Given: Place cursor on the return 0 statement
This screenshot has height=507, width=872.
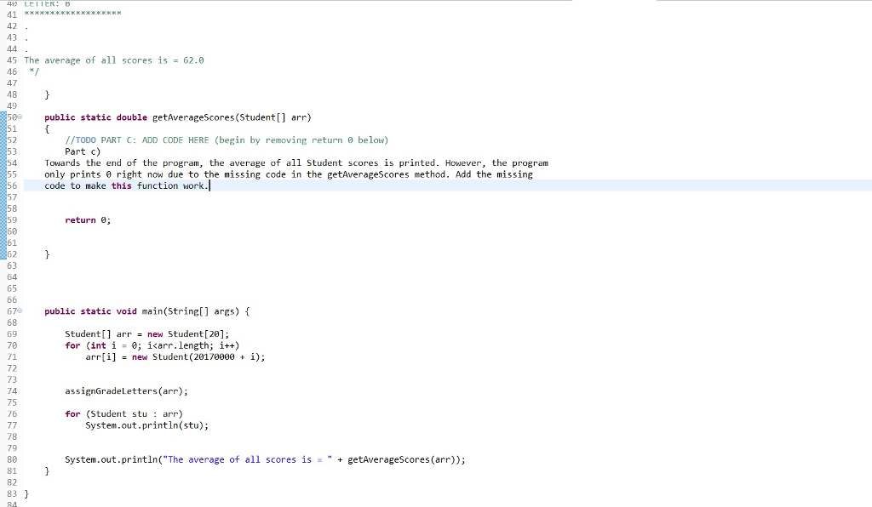Looking at the screenshot, I should coord(85,219).
